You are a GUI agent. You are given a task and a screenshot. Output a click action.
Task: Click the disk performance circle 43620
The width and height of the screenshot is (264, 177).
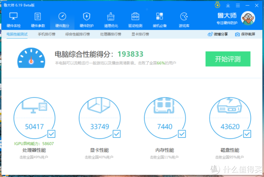pos(230,118)
